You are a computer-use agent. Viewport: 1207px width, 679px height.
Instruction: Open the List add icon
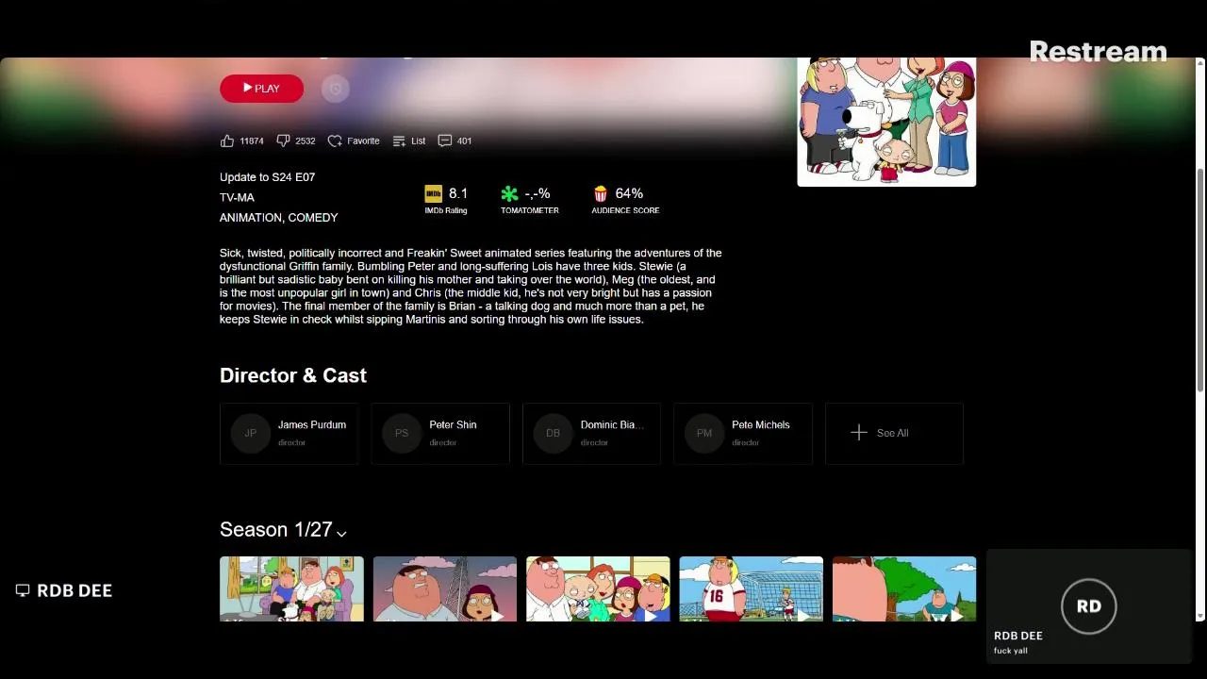[399, 141]
